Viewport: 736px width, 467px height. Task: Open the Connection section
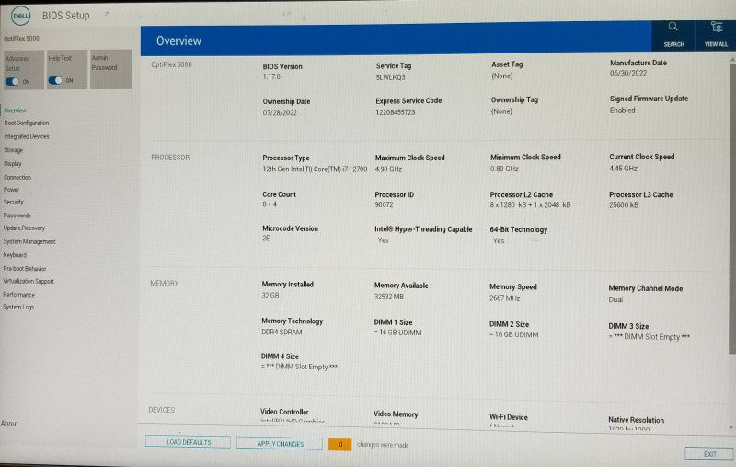(17, 177)
